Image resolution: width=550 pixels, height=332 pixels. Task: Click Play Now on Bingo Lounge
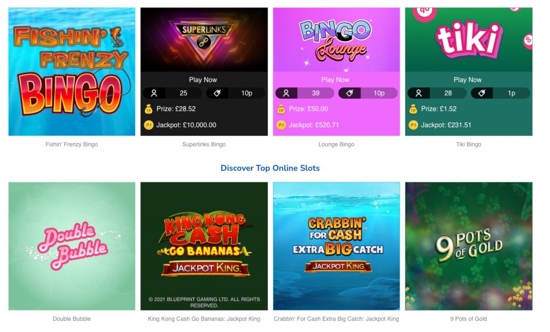(335, 80)
